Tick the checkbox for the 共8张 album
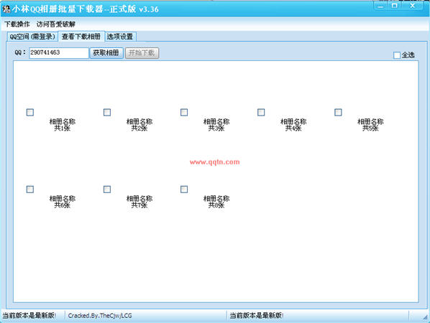This screenshot has height=323, width=430. coord(184,189)
